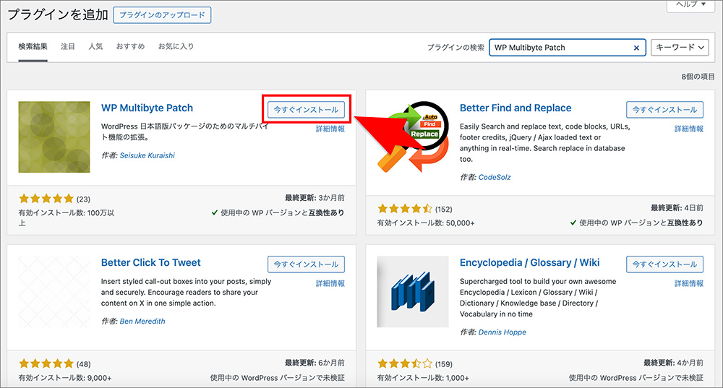The height and width of the screenshot is (388, 723).
Task: Clear the plugin search field with X
Action: tap(636, 48)
